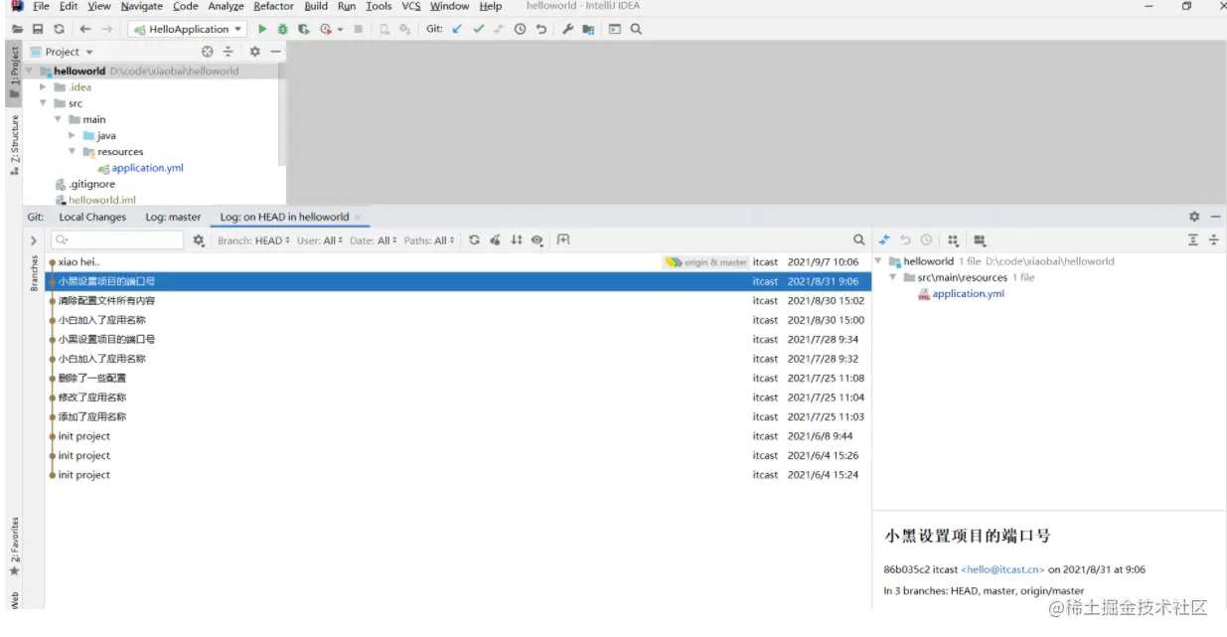Open the Branch: HEAD filter dropdown
This screenshot has height=637, width=1227.
[x=253, y=240]
